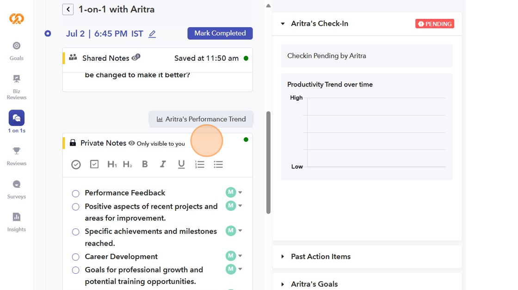Click the Mark Completed button
The height and width of the screenshot is (290, 518).
[220, 33]
